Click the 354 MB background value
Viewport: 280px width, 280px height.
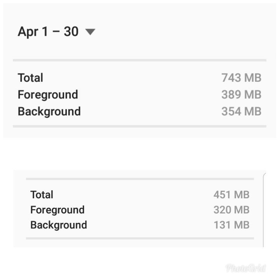point(241,111)
